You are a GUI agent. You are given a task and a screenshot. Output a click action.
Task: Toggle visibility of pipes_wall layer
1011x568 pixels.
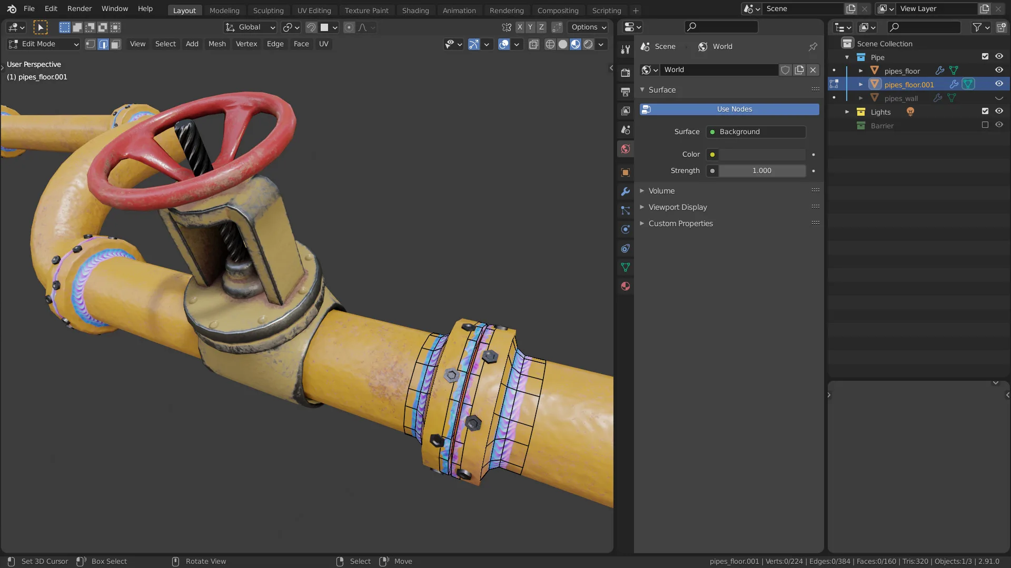(998, 98)
